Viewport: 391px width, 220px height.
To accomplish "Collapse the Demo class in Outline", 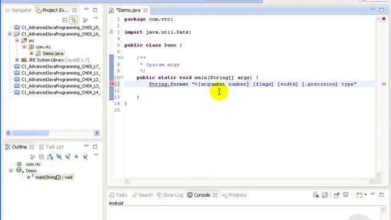I will click(11, 170).
